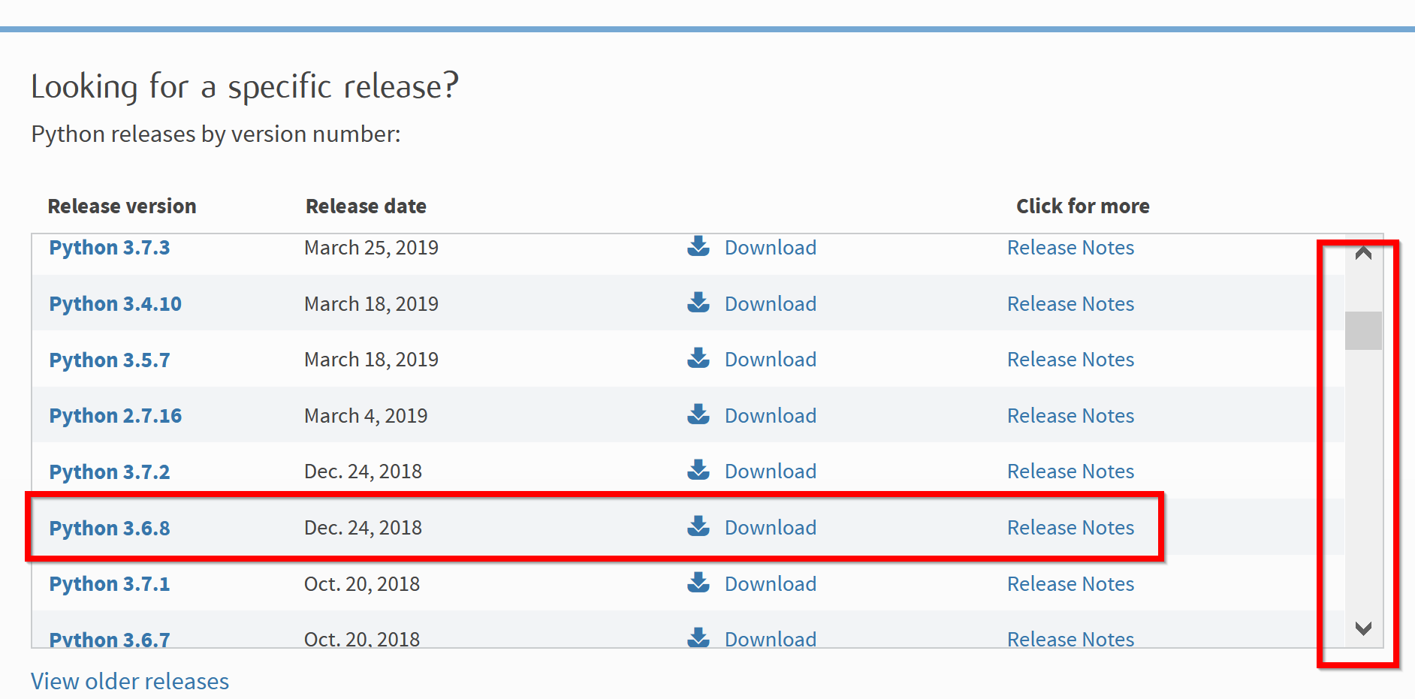View Release Notes for Python 3.7.1
Image resolution: width=1415 pixels, height=699 pixels.
1070,584
